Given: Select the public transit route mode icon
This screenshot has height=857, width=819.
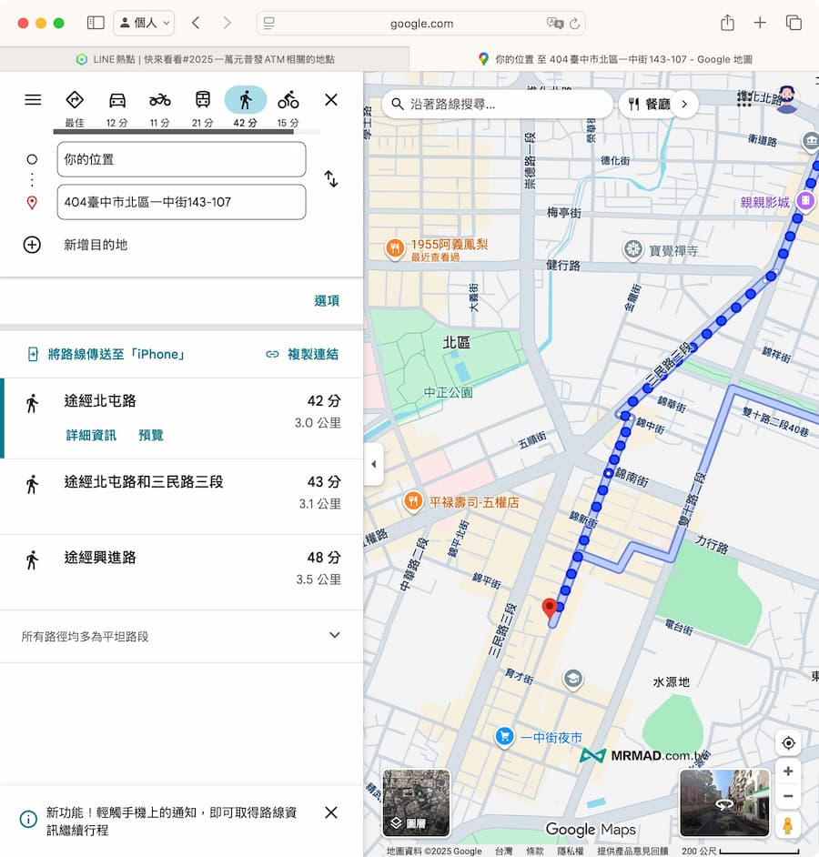Looking at the screenshot, I should pyautogui.click(x=201, y=98).
